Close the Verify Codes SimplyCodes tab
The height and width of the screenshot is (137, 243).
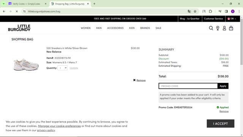click(x=46, y=4)
